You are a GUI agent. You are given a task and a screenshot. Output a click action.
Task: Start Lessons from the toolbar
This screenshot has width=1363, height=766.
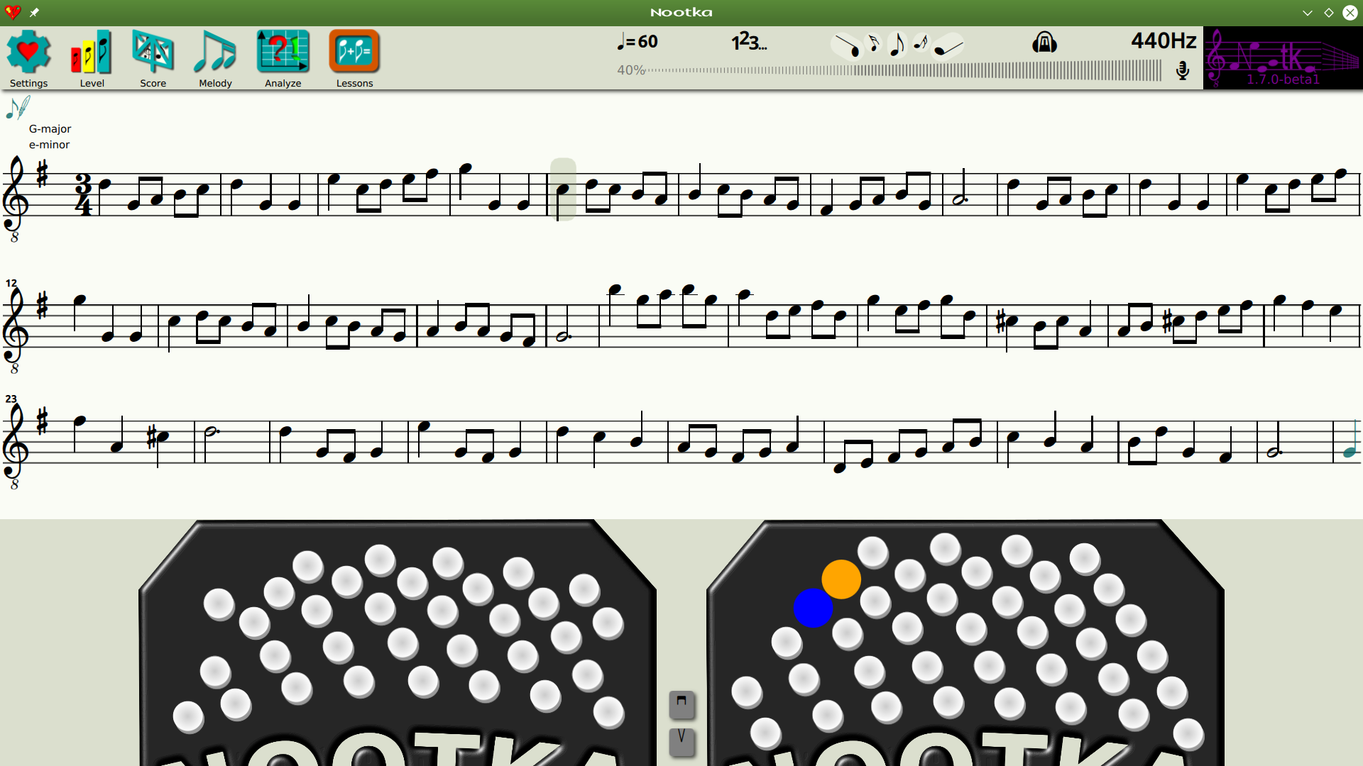[x=354, y=59]
